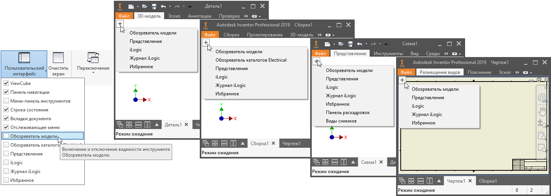Click the tile grid icon in Чертеж1 window

pyautogui.click(x=411, y=181)
